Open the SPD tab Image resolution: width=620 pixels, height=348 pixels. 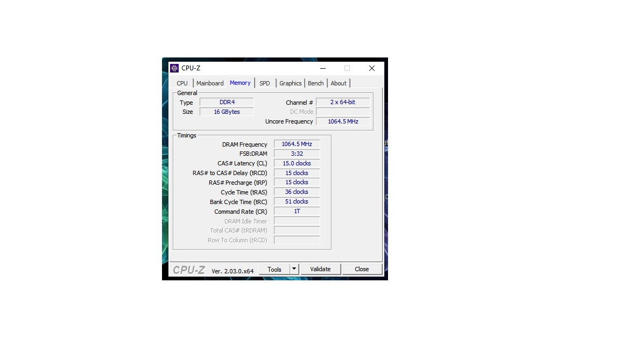tap(265, 83)
